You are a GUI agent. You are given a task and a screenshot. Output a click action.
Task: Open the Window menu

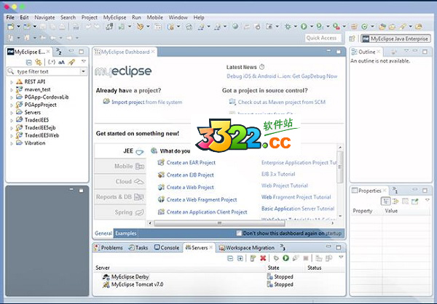click(x=178, y=17)
